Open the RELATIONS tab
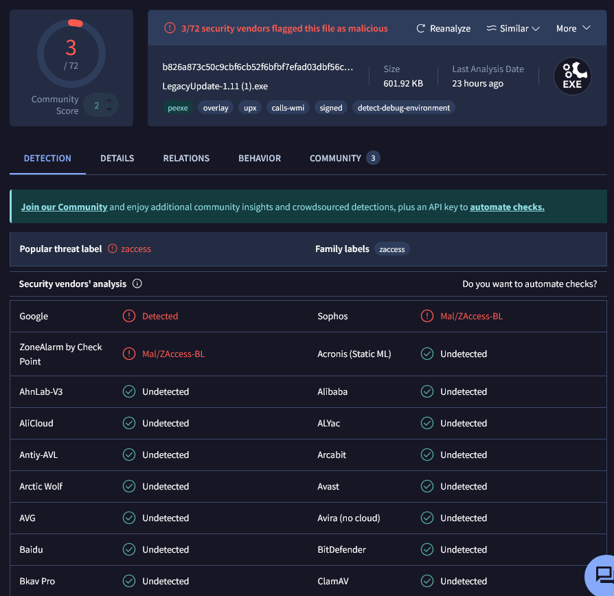Screen dimensions: 614x596 tap(186, 158)
